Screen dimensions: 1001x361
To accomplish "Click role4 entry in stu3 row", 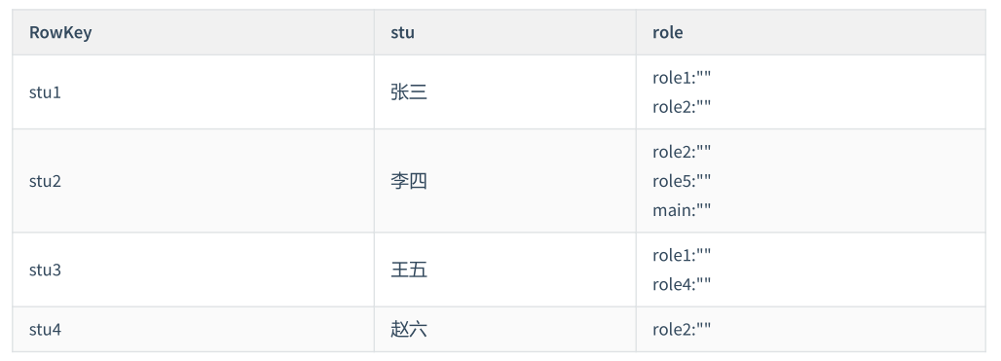I will click(x=682, y=284).
